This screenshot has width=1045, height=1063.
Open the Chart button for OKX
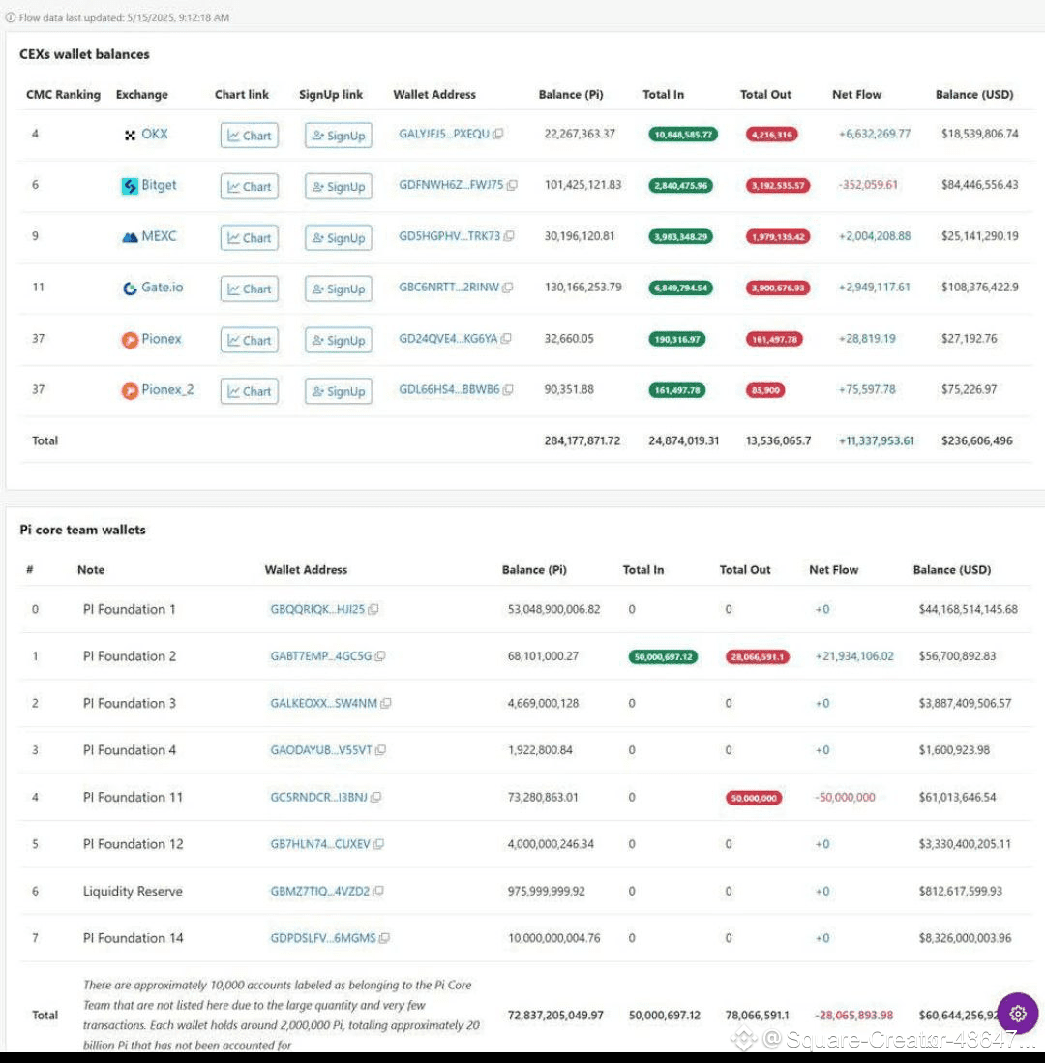point(250,135)
